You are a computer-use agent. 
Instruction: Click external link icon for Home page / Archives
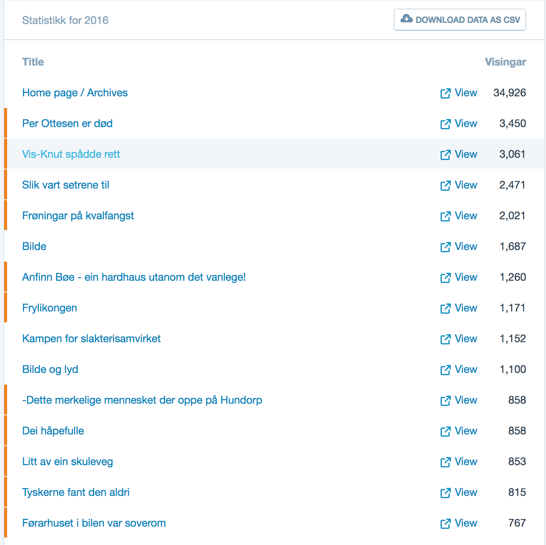tap(445, 93)
